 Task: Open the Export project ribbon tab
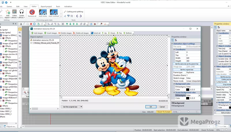(x=46, y=6)
